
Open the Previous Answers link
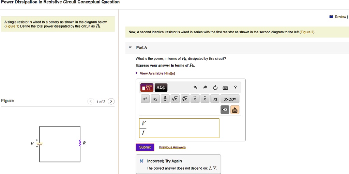pyautogui.click(x=172, y=147)
